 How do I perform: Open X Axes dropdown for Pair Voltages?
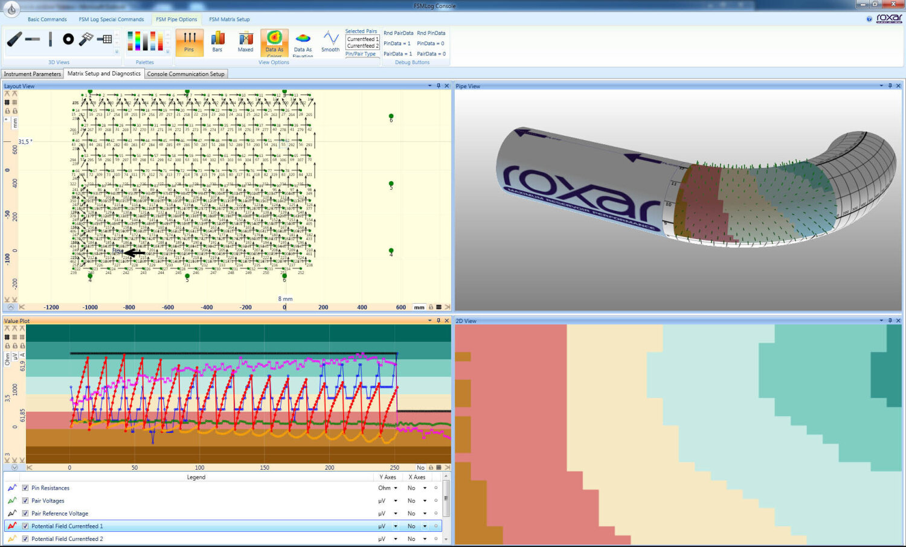(x=425, y=501)
